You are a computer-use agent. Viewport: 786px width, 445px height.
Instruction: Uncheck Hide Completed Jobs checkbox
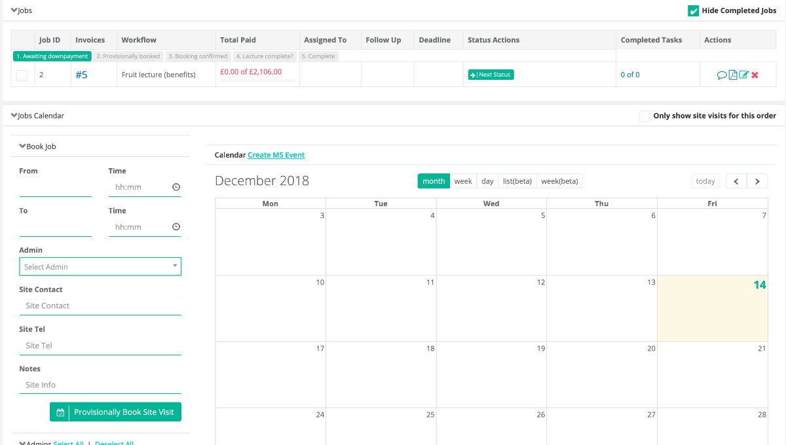[693, 10]
